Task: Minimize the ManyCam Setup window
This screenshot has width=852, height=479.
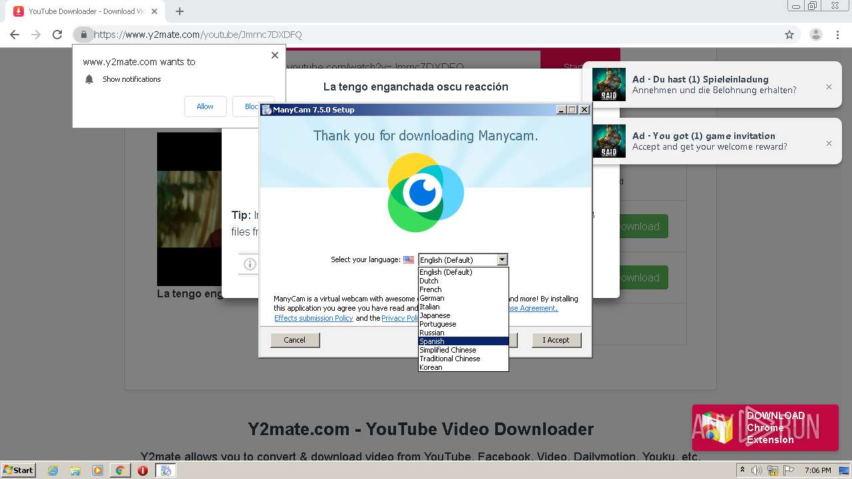Action: (561, 110)
